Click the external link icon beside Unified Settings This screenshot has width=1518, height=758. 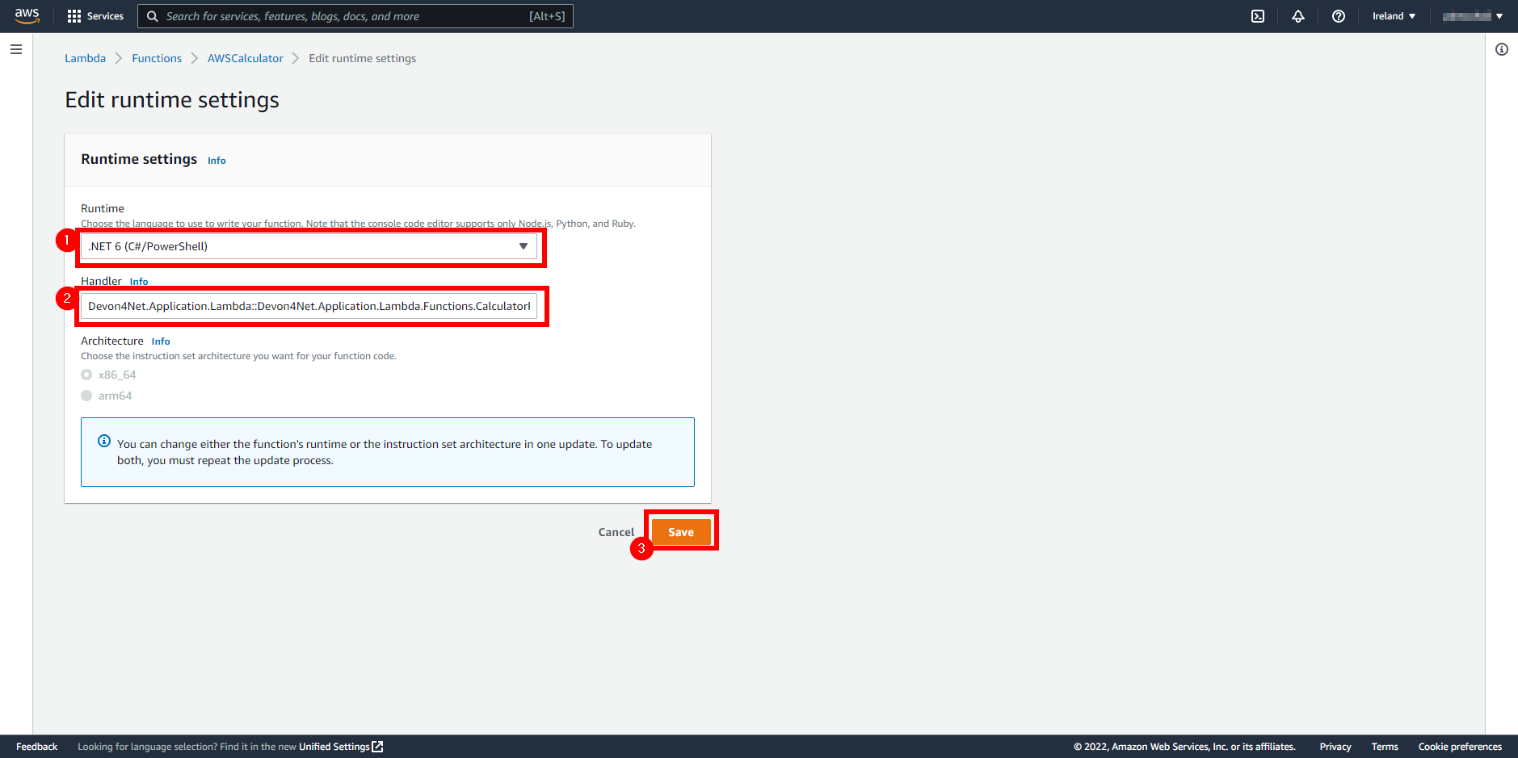(376, 747)
